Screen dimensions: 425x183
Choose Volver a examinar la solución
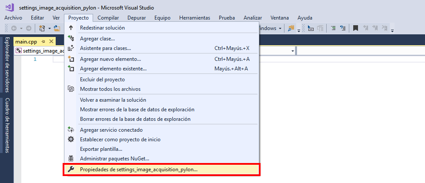click(x=161, y=100)
